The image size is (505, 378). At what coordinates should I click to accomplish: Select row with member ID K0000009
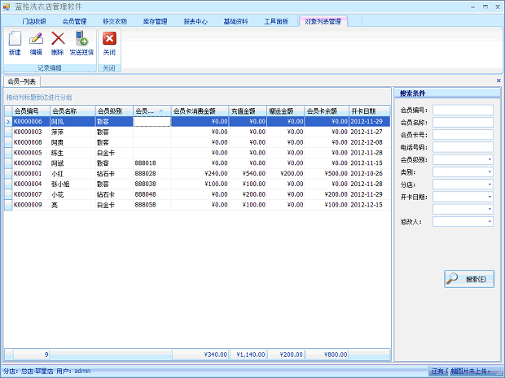(197, 205)
